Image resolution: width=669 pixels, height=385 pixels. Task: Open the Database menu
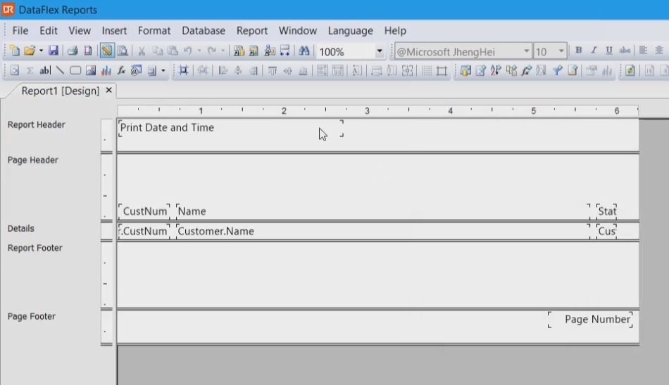204,31
